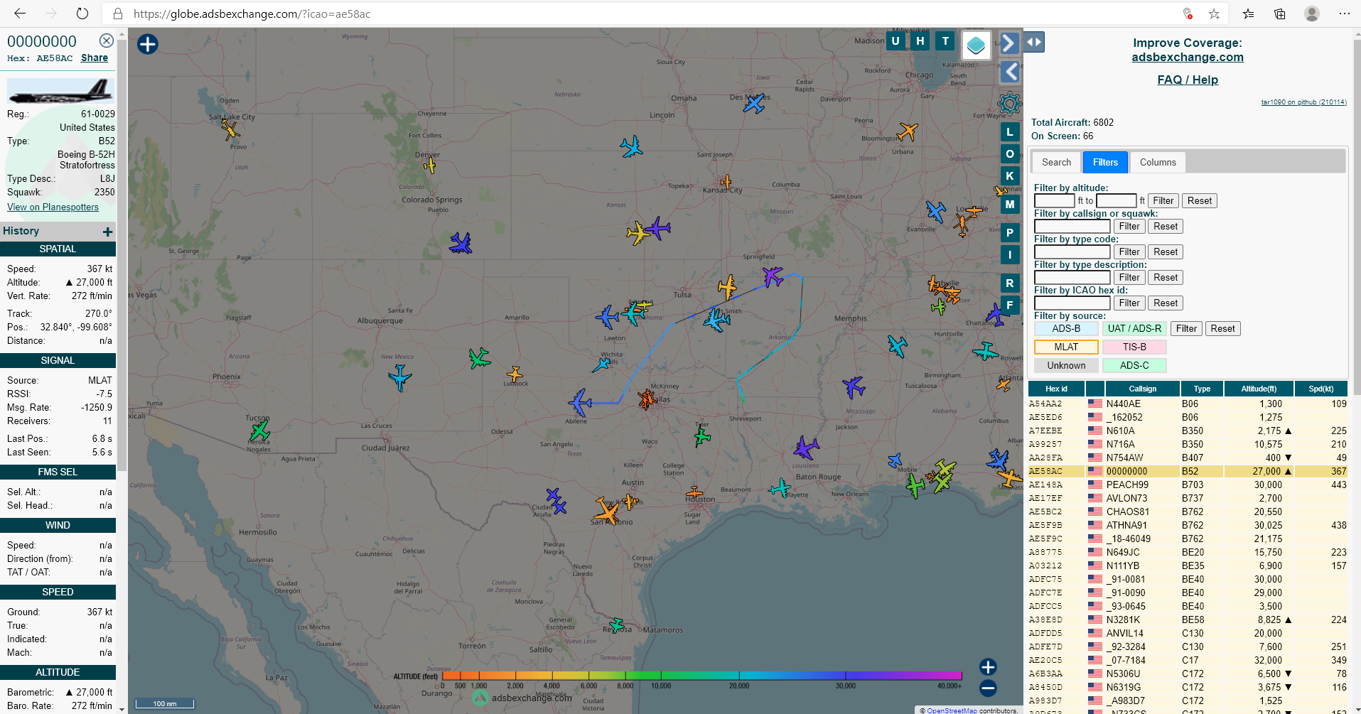The image size is (1361, 714).
Task: Switch to the Filters tab
Action: [1105, 162]
